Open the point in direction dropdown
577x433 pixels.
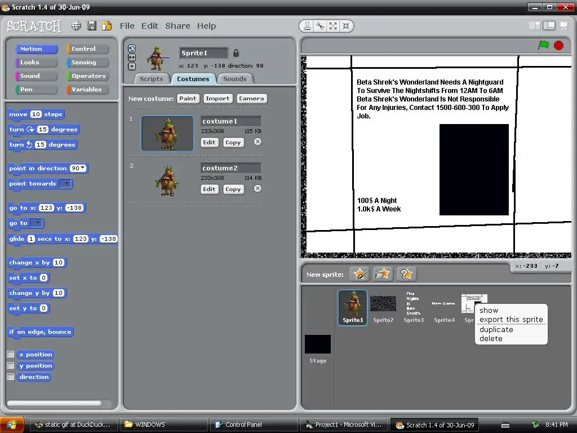[x=83, y=168]
